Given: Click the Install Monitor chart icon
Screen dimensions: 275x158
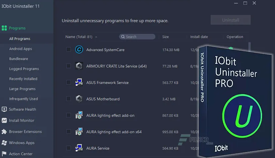Looking at the screenshot, I should click(4, 121).
